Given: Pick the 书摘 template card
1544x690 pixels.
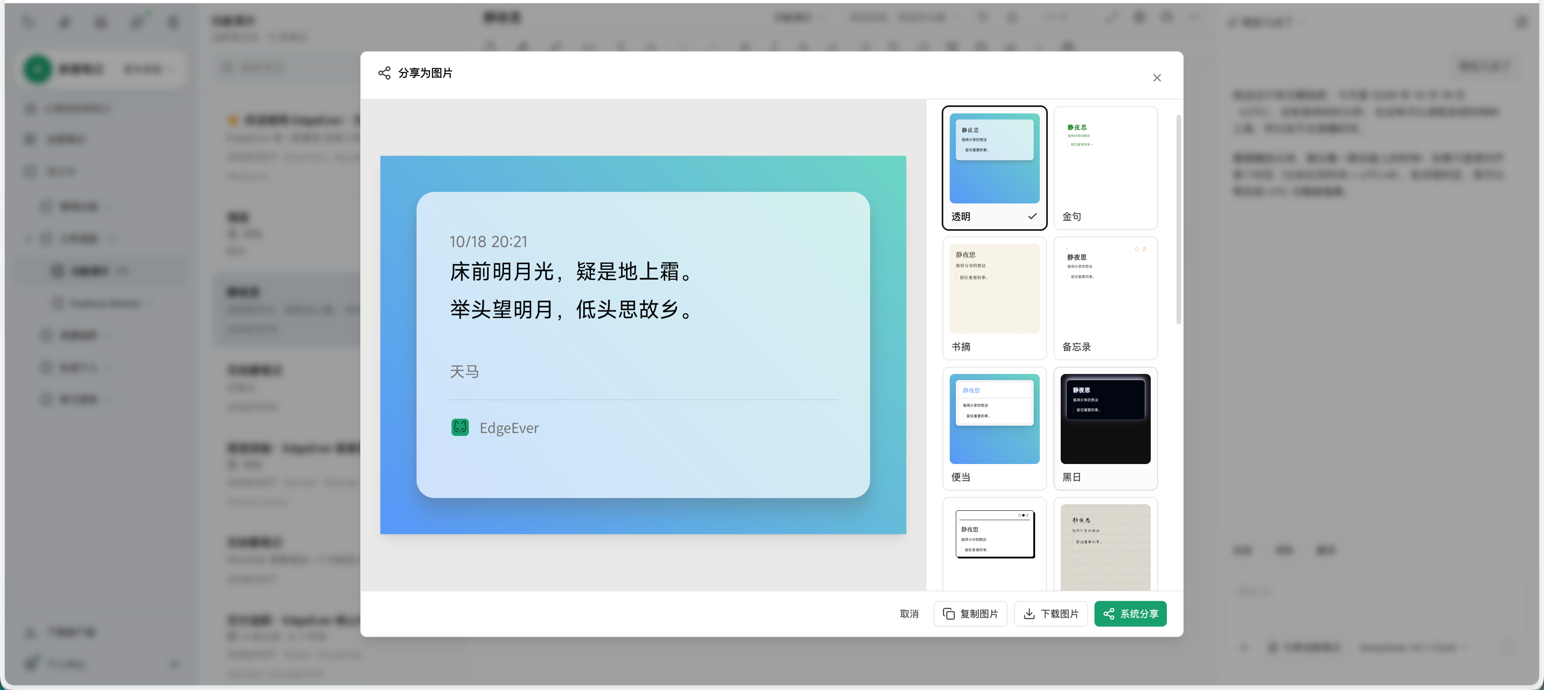Looking at the screenshot, I should tap(994, 298).
